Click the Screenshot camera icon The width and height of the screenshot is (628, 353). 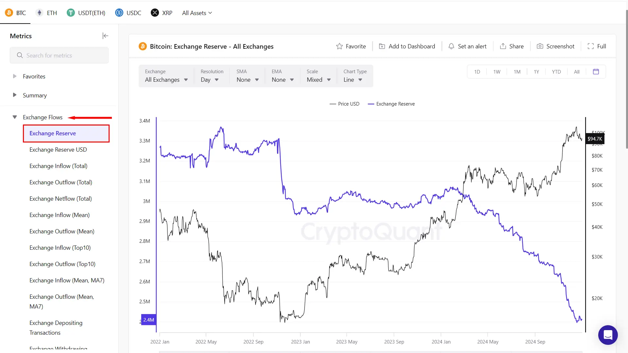coord(540,46)
